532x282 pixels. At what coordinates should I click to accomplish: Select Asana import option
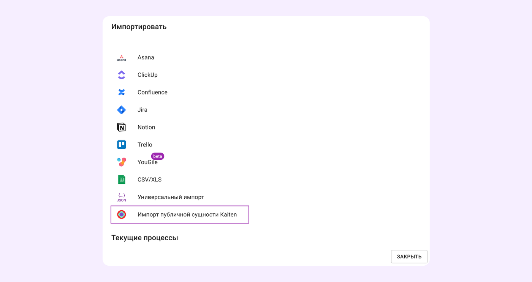point(146,58)
